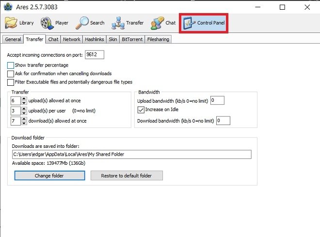Open the Transfer network icon
This screenshot has height=237, width=320.
(x=118, y=23)
